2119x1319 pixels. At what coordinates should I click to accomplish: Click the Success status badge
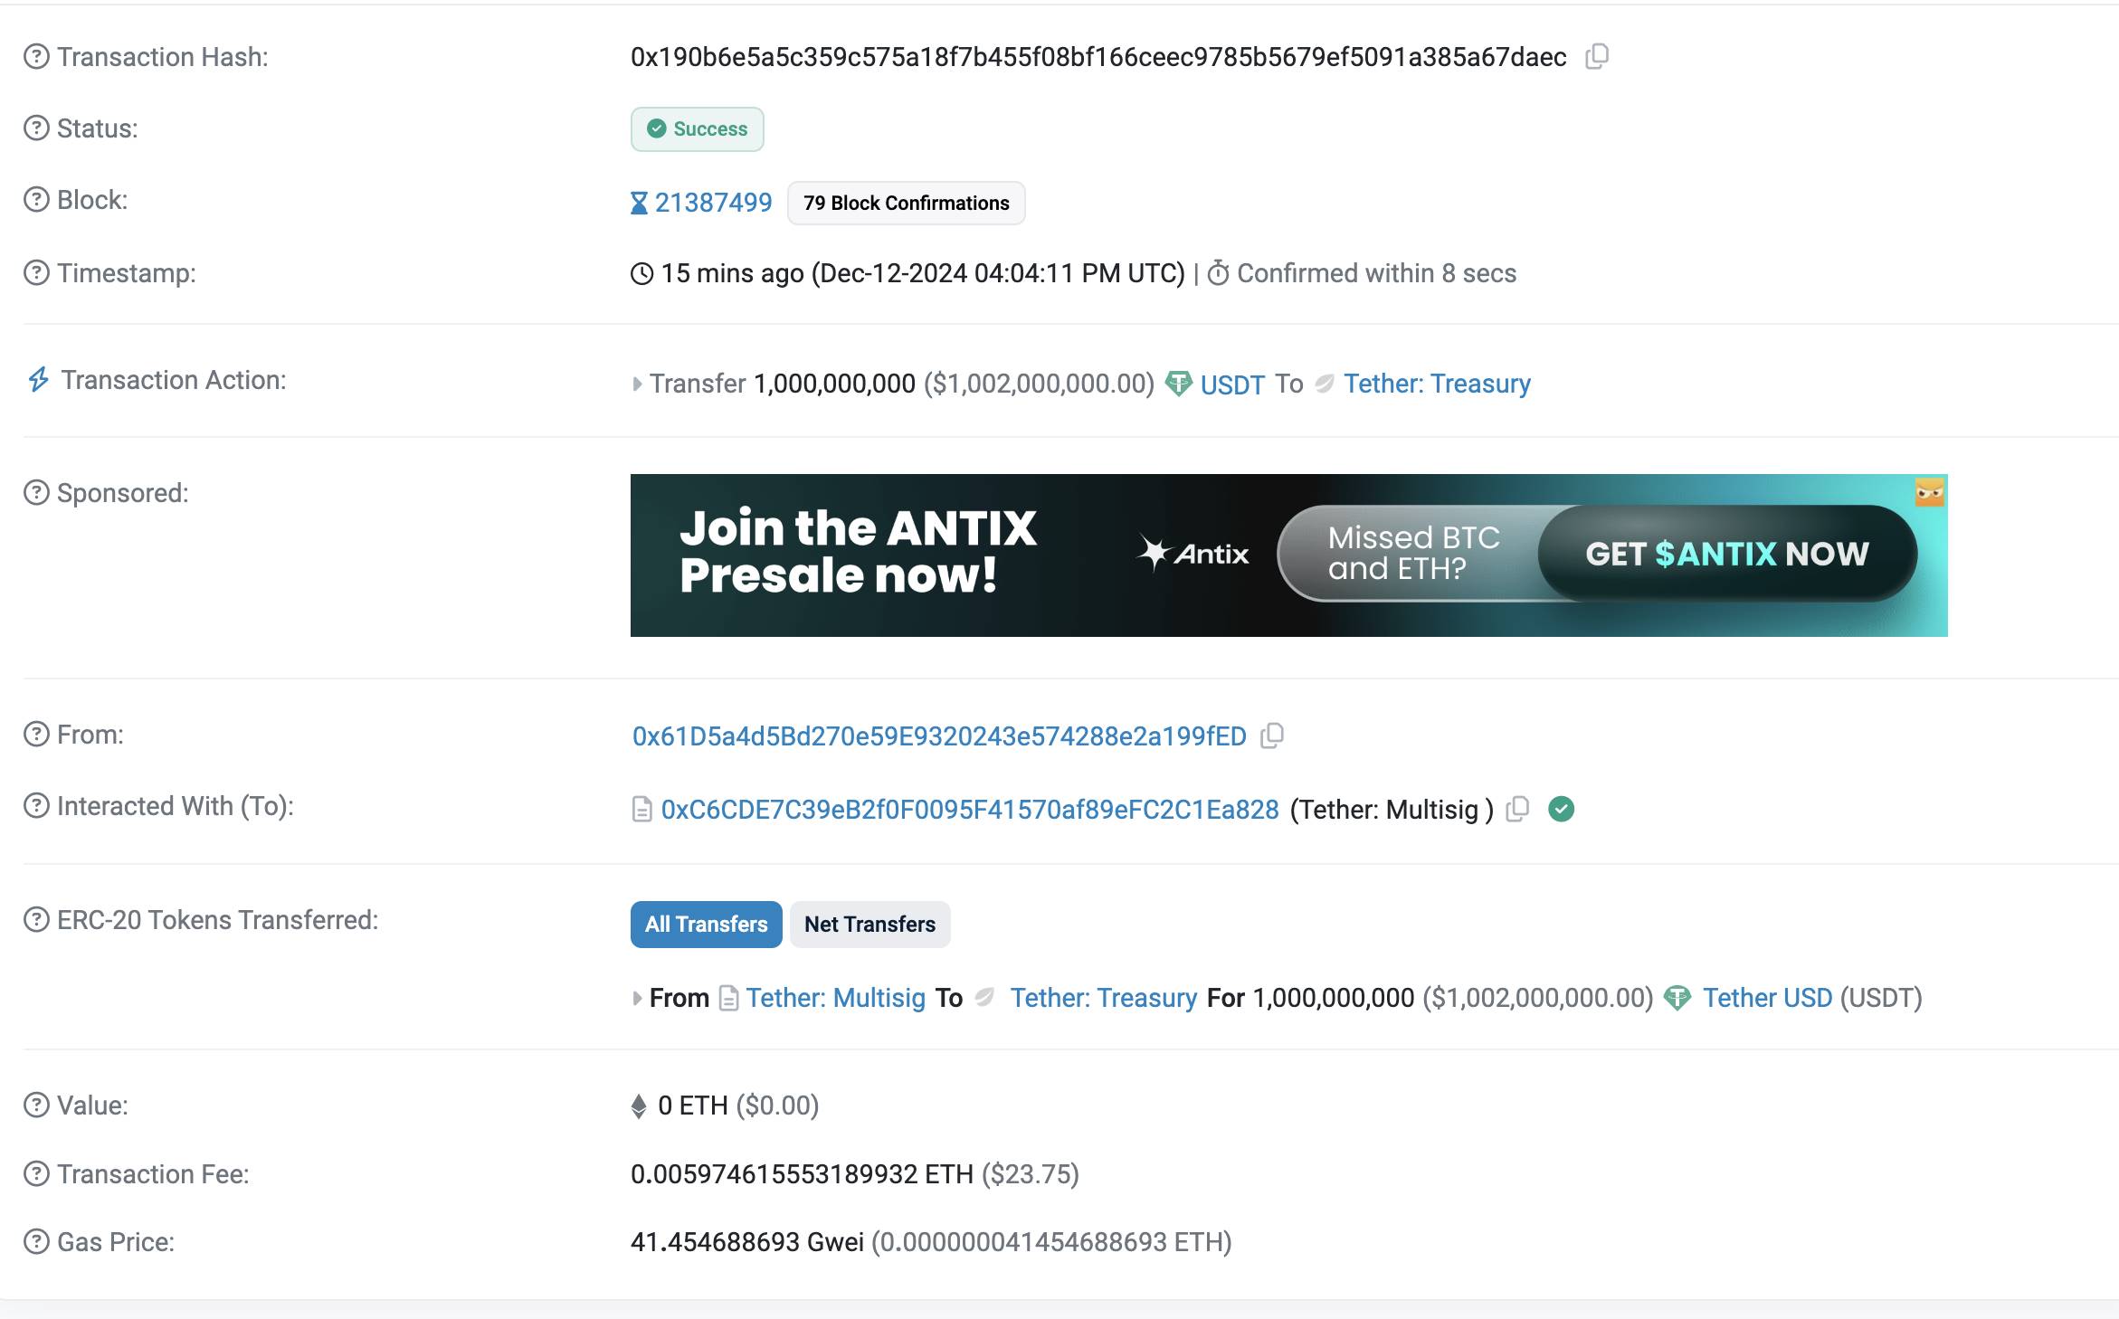click(x=698, y=129)
